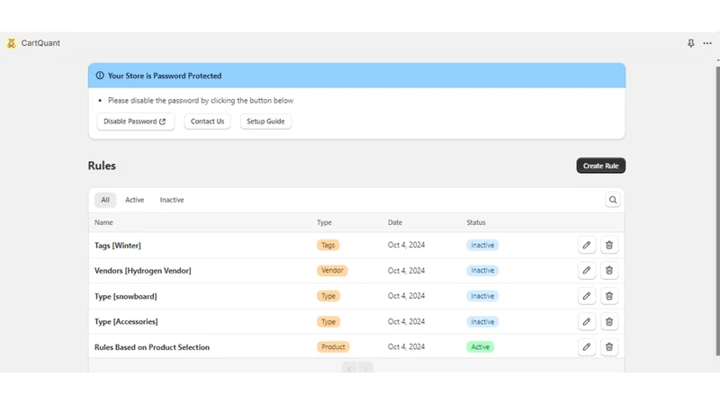Switch to the Active rules tab
Screen dimensions: 720x405
tap(134, 200)
